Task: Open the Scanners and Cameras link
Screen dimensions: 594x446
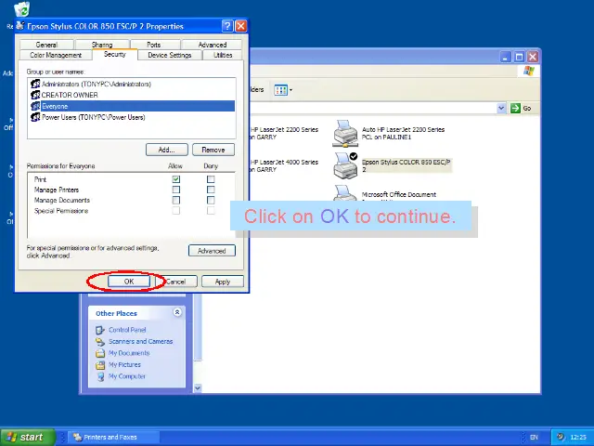Action: [140, 341]
